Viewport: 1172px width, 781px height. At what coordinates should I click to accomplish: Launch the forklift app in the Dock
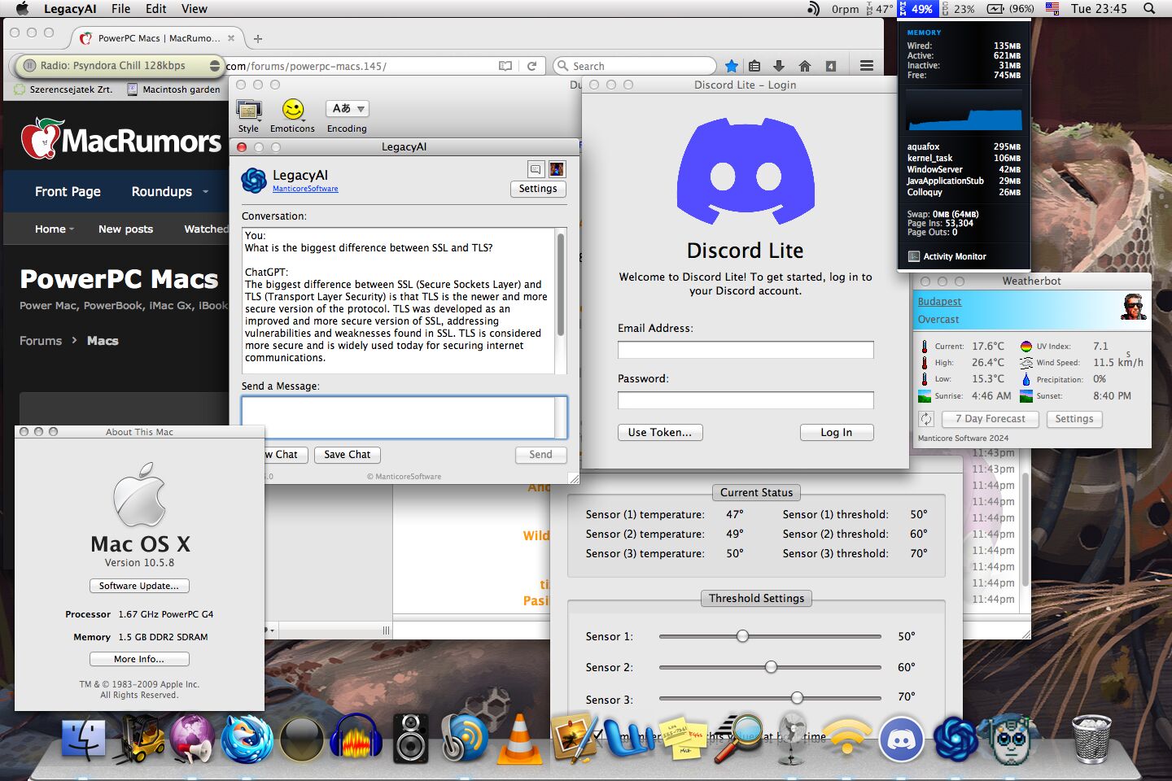[x=138, y=739]
